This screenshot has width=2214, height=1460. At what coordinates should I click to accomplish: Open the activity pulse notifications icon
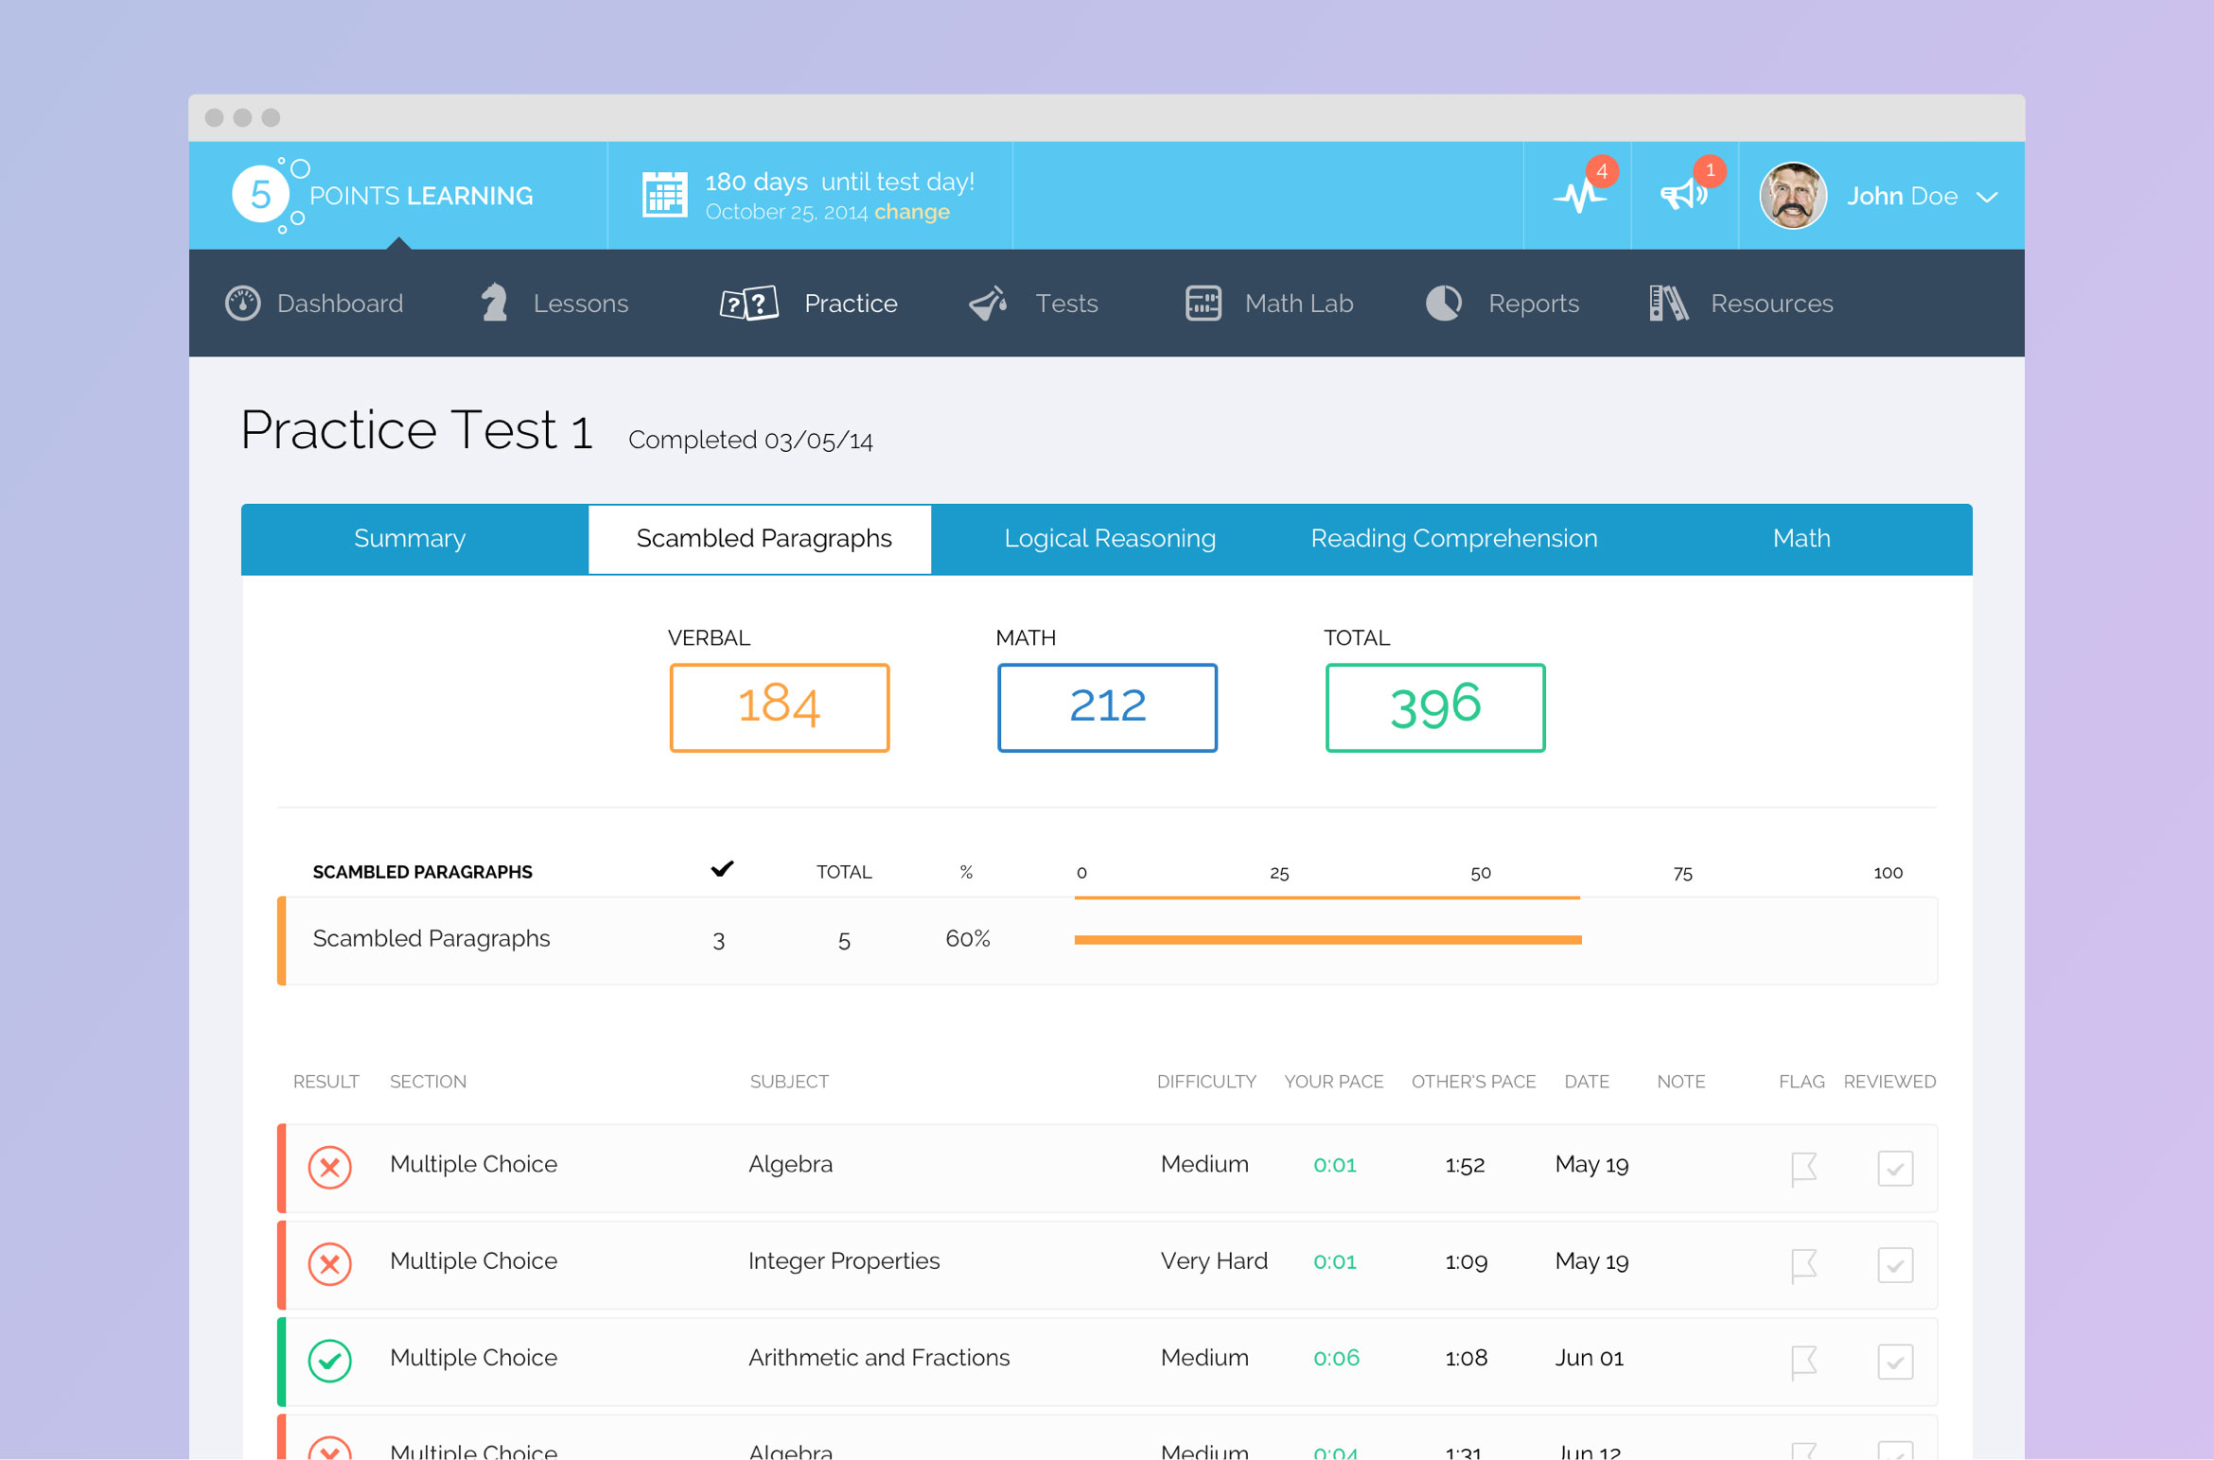(1578, 196)
